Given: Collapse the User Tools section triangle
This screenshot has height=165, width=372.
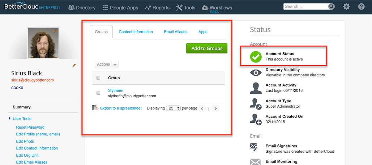Looking at the screenshot, I should (10, 118).
